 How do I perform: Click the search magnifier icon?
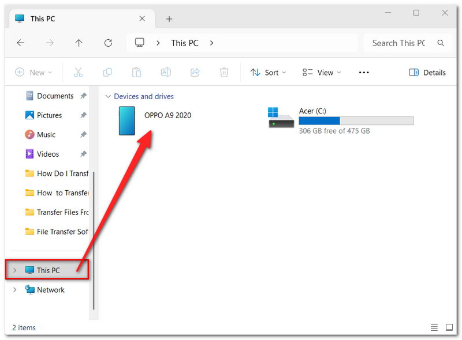pyautogui.click(x=441, y=43)
